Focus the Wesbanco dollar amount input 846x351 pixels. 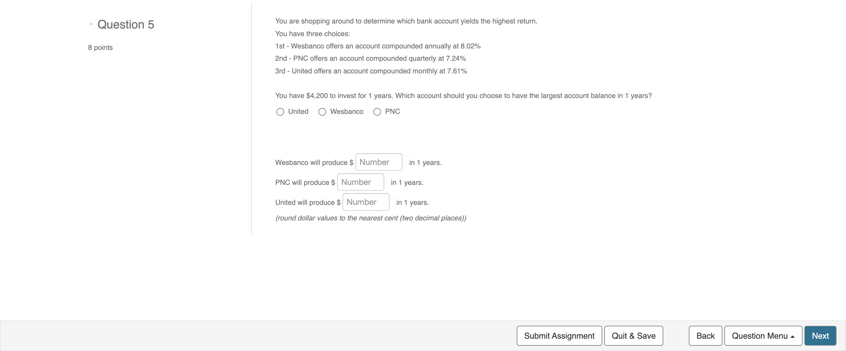(x=378, y=162)
